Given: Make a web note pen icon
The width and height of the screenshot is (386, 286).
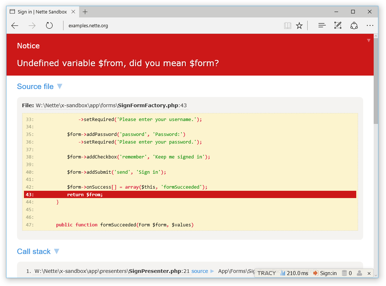Looking at the screenshot, I should pyautogui.click(x=338, y=25).
